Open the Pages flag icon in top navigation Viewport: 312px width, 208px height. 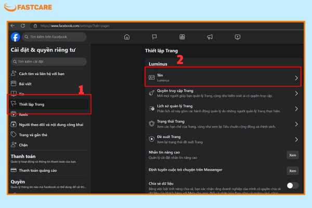154,37
